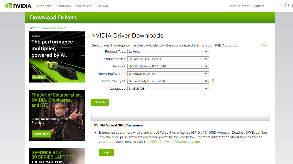Viewport: 293px width, 164px height.
Task: Click the Help link
Action: pos(265,45)
